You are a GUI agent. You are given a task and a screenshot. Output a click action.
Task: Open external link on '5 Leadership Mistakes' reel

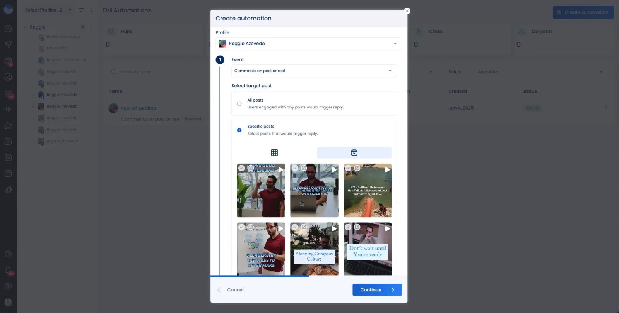point(251,227)
